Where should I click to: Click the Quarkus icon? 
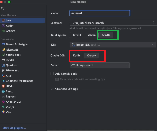click(x=3, y=65)
